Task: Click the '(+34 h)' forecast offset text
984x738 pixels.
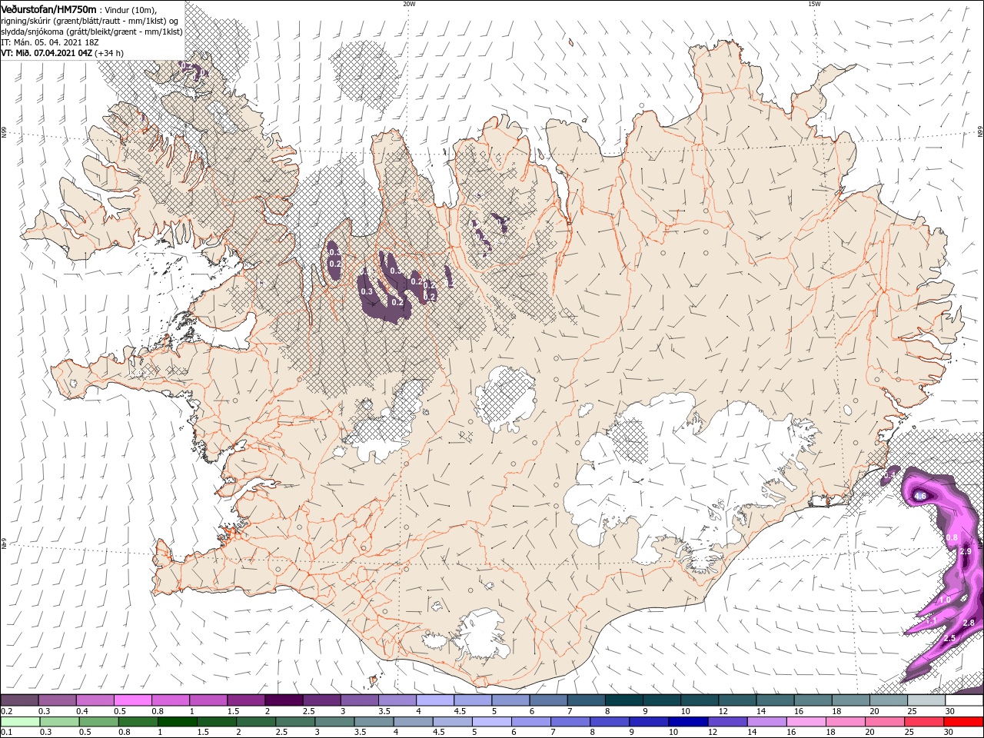Action: (x=109, y=53)
